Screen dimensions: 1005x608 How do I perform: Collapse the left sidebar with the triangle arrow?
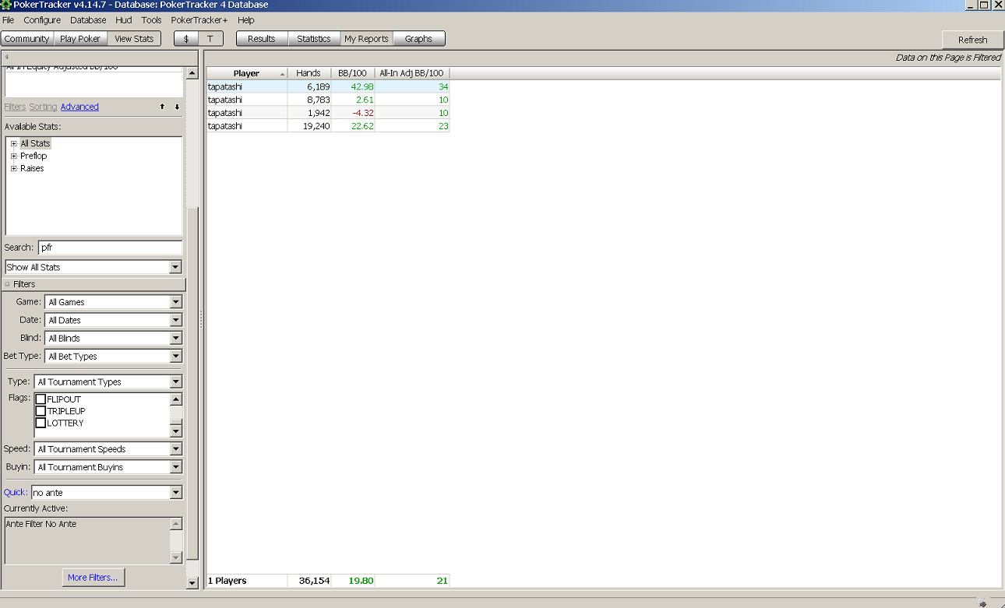[x=6, y=56]
